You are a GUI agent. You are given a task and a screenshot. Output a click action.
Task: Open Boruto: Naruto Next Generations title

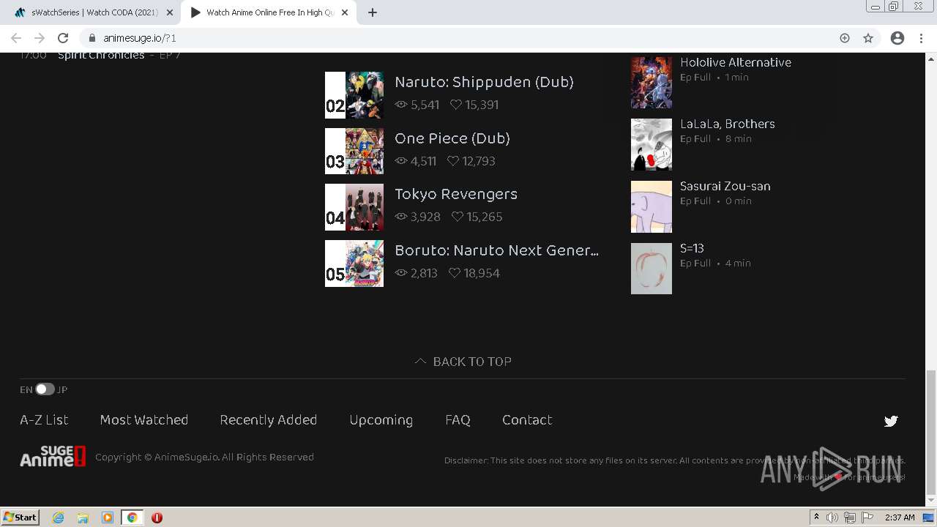496,250
